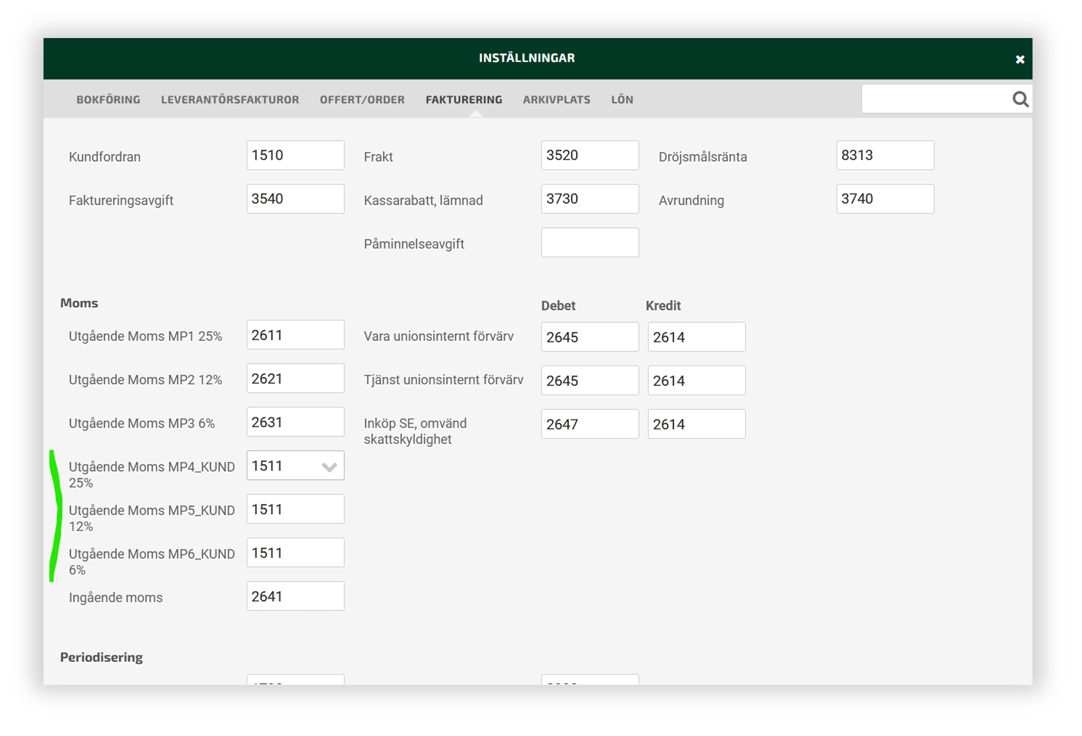Click Vara unionsinternt förvärv Debet field
Viewport: 1082px width, 736px height.
tap(589, 337)
